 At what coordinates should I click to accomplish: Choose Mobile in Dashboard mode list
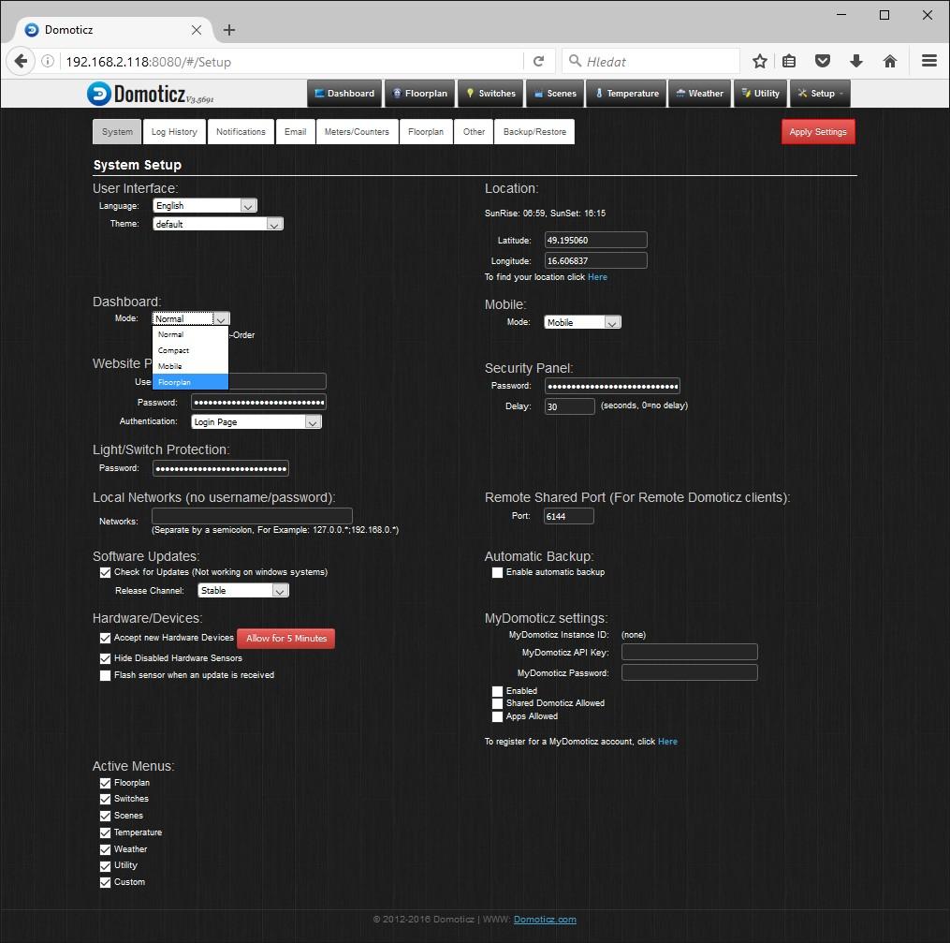click(190, 366)
